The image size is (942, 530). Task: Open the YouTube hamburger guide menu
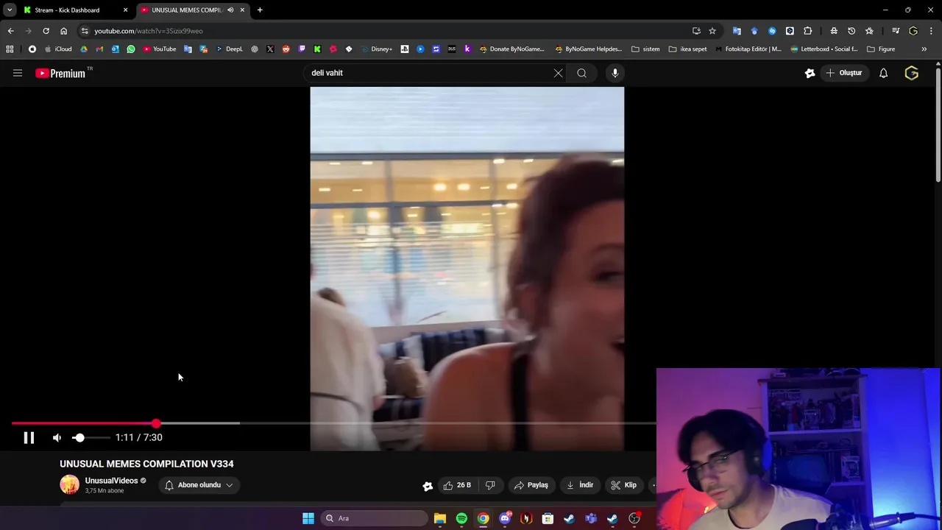[x=18, y=73]
